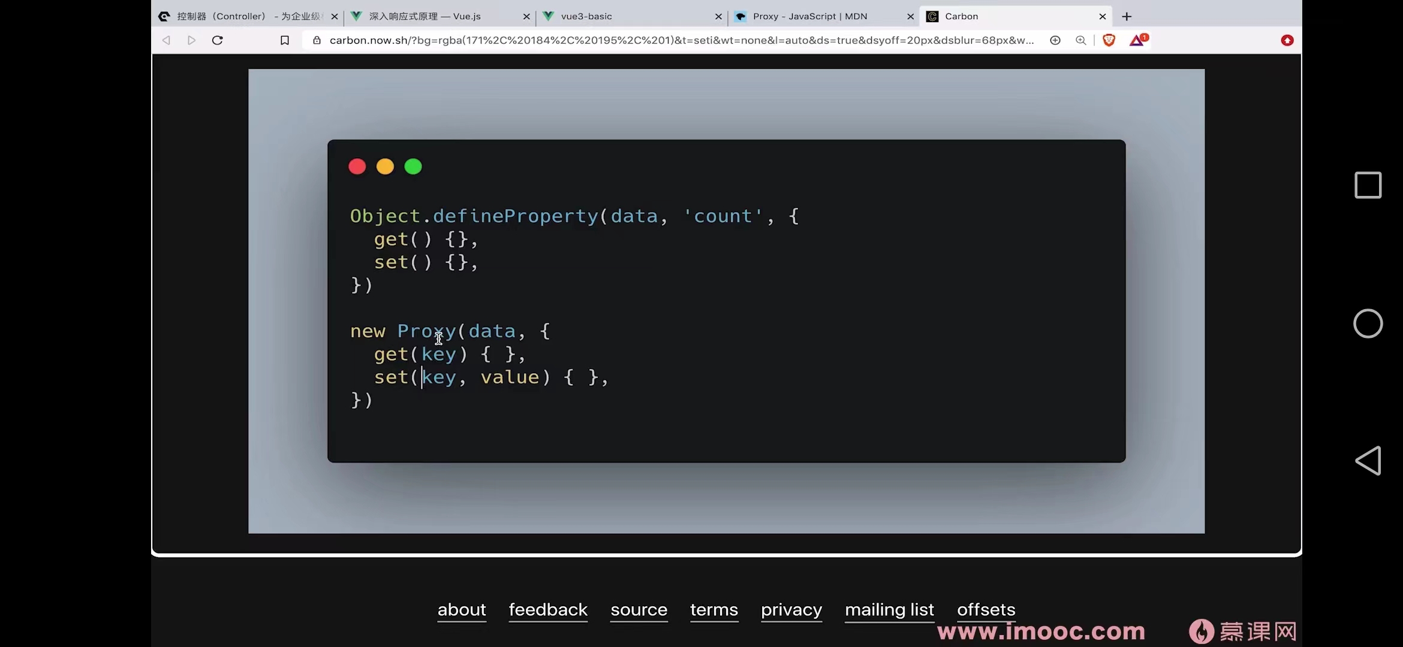Click the browser reload icon
The height and width of the screenshot is (647, 1403).
218,40
